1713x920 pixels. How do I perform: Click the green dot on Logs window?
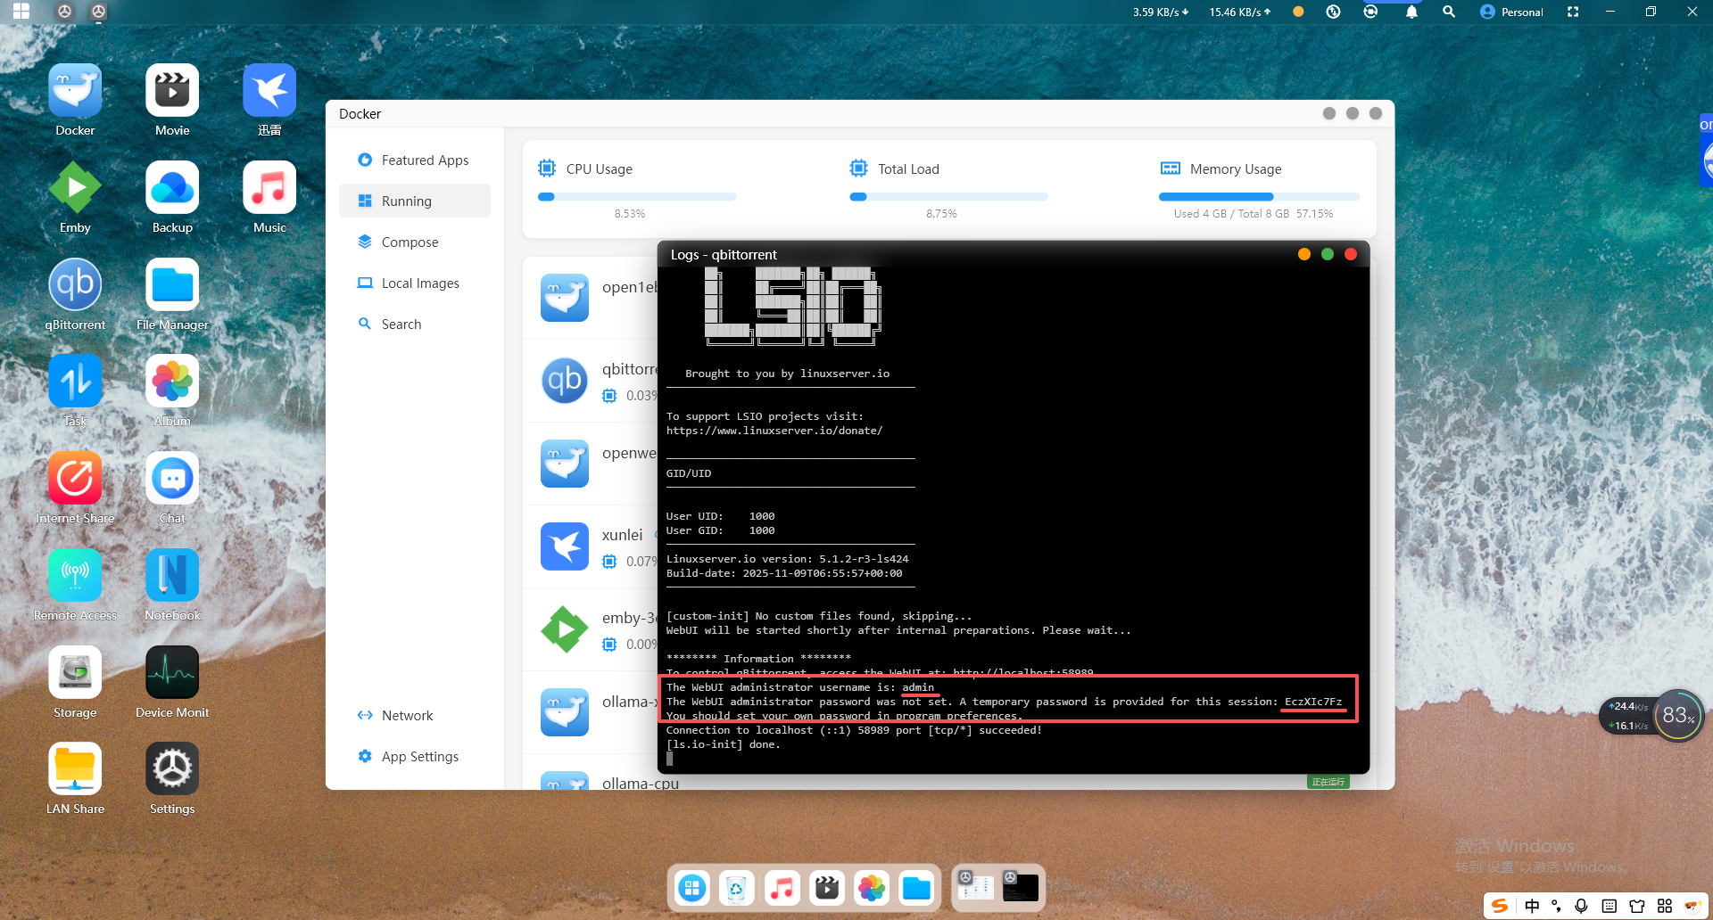[x=1328, y=254]
